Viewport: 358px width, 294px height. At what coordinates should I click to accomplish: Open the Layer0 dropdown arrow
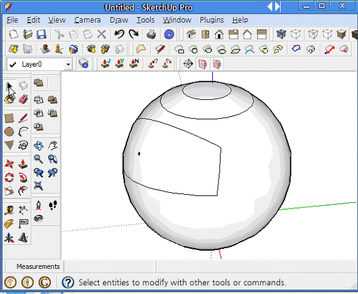click(68, 65)
